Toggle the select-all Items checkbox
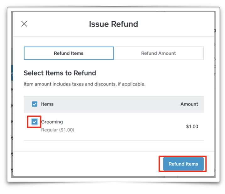Image resolution: width=225 pixels, height=194 pixels. click(x=35, y=104)
